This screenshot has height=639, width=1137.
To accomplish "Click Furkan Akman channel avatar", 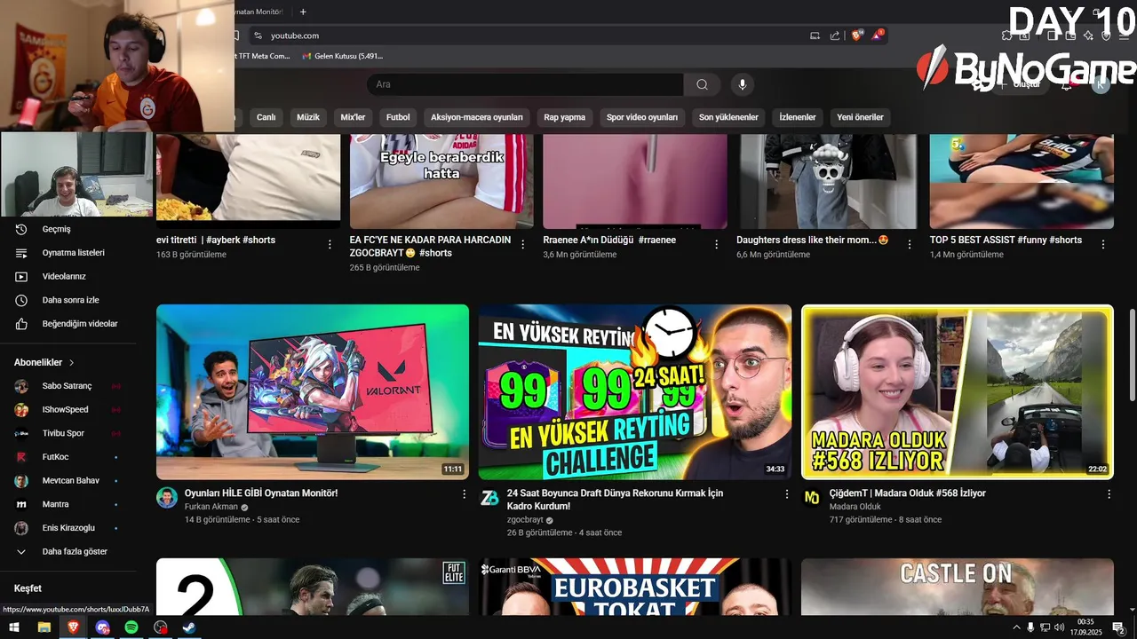I will pos(167,497).
